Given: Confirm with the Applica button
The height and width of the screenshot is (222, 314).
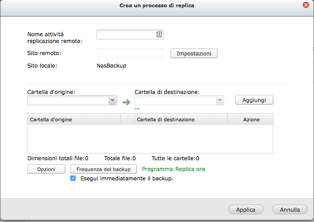Looking at the screenshot, I should (246, 209).
